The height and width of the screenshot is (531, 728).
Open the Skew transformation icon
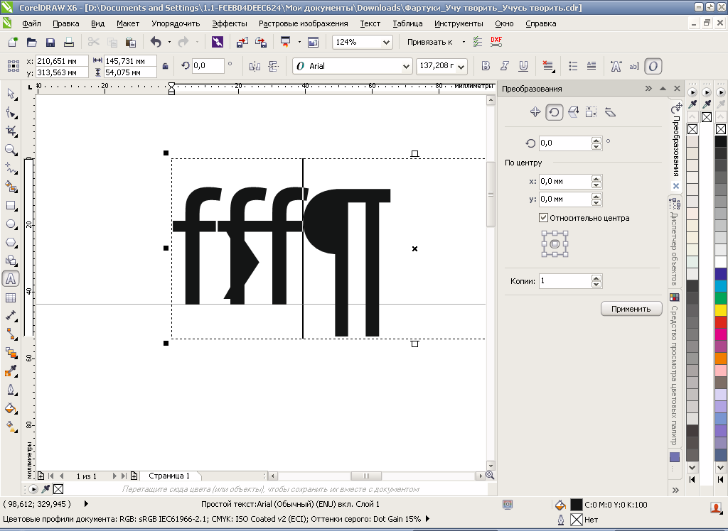coord(610,112)
